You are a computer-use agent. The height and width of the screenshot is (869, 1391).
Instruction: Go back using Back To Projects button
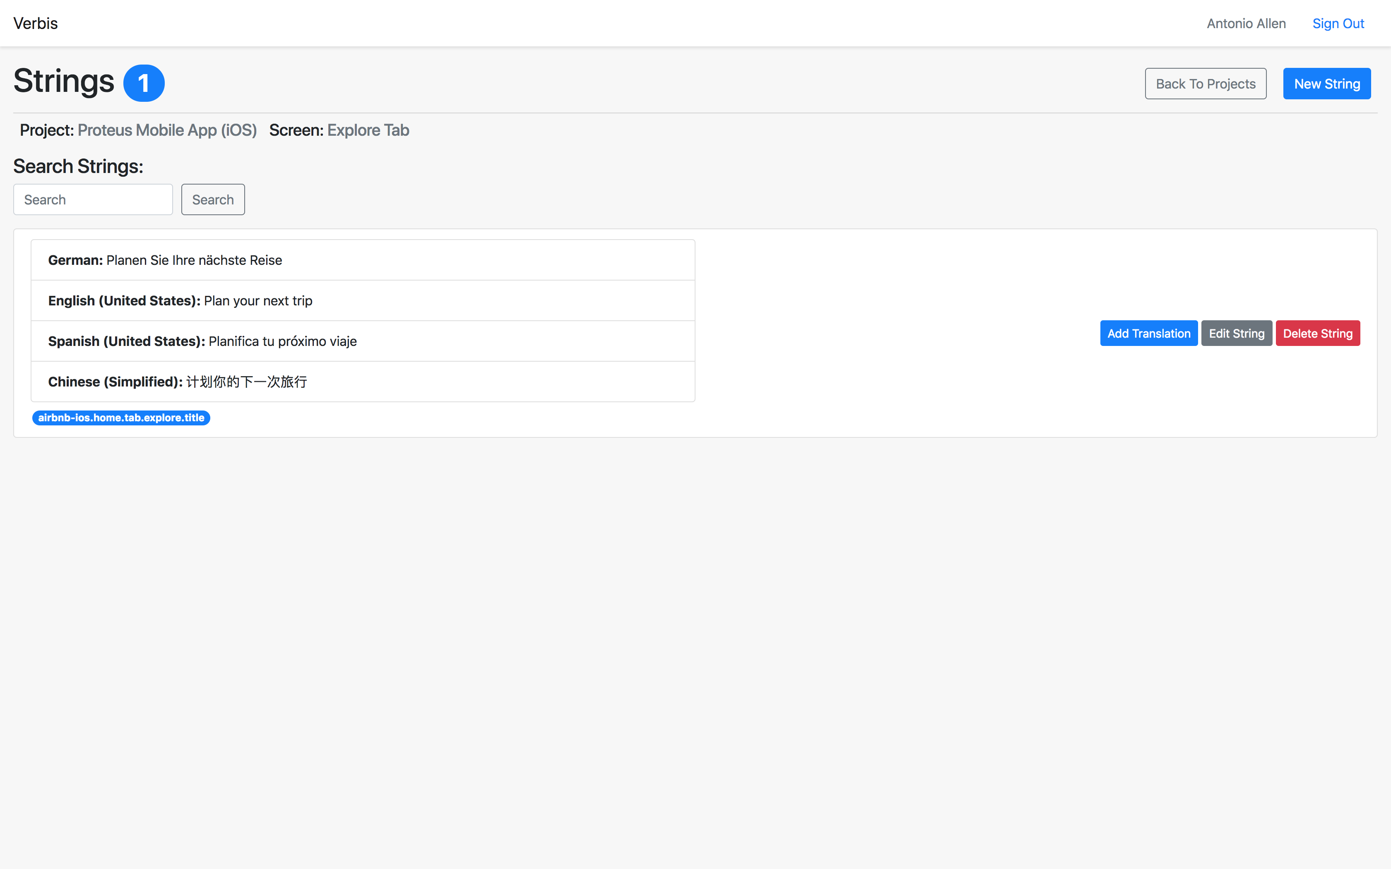point(1206,84)
